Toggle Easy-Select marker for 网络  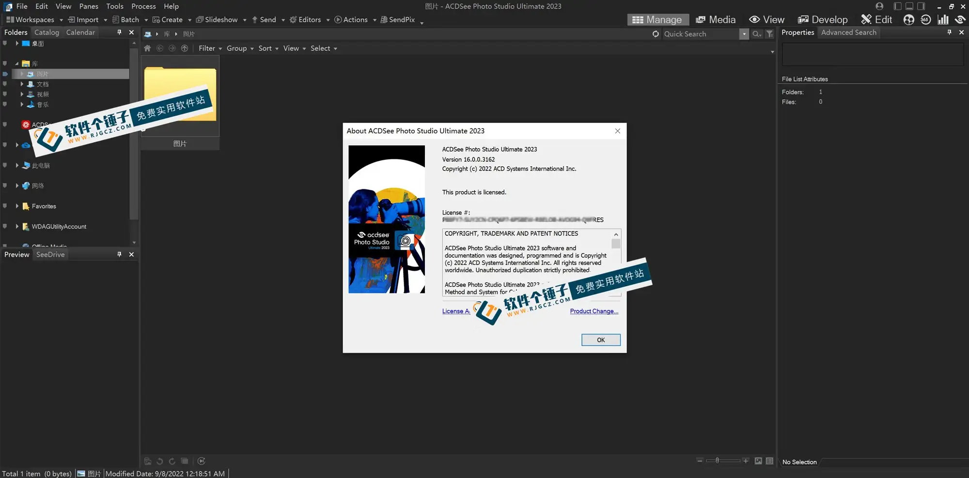click(x=5, y=185)
